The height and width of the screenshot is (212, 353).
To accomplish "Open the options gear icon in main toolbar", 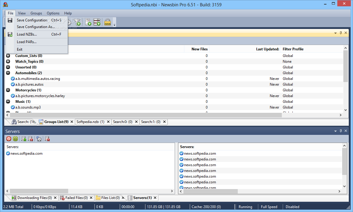I will [x=69, y=22].
